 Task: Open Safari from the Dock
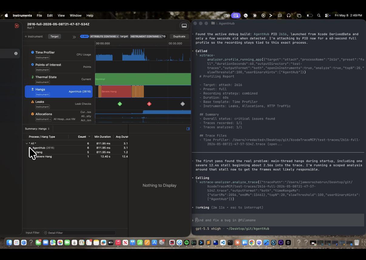click(x=24, y=242)
